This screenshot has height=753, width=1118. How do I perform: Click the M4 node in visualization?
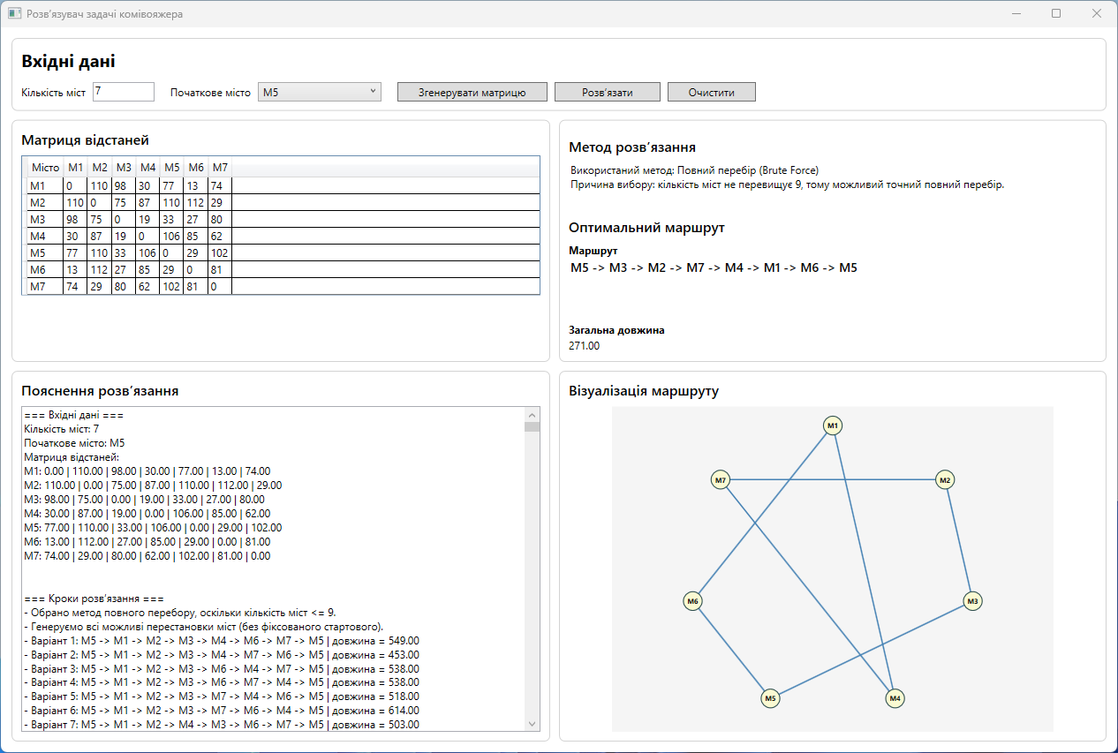click(x=895, y=698)
